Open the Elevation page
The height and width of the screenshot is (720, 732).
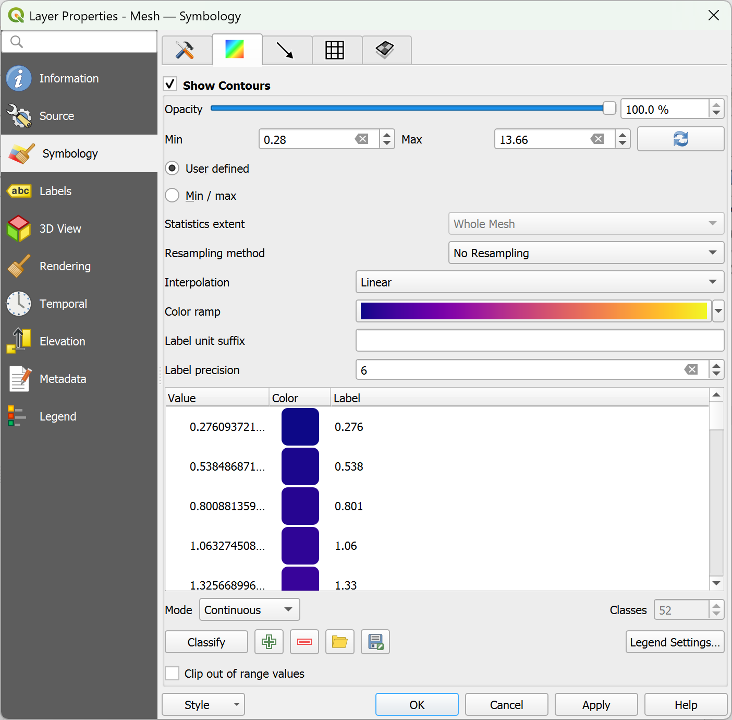pyautogui.click(x=79, y=341)
